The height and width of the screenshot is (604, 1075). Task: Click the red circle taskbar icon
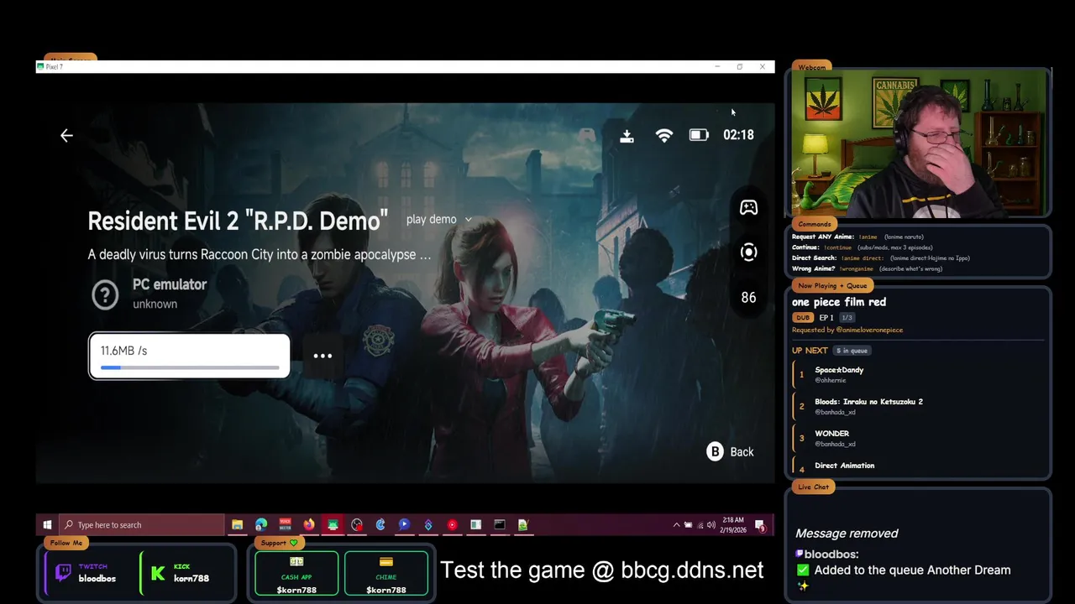[452, 525]
